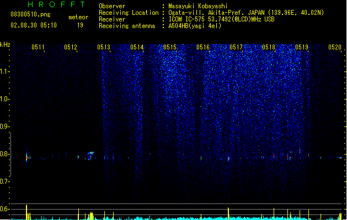The width and height of the screenshot is (347, 220).
Task: Click the 0514 time marker
Action: pyautogui.click(x=137, y=47)
